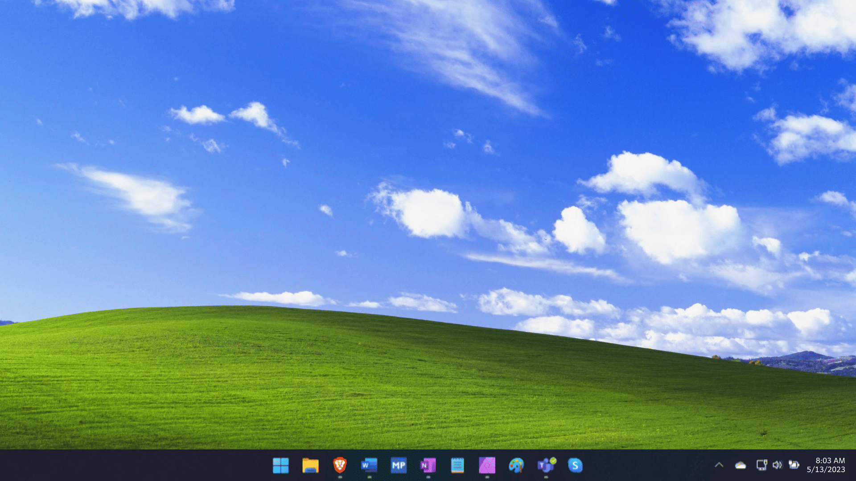Open OneDrive cloud tray icon
The height and width of the screenshot is (481, 856).
(741, 465)
